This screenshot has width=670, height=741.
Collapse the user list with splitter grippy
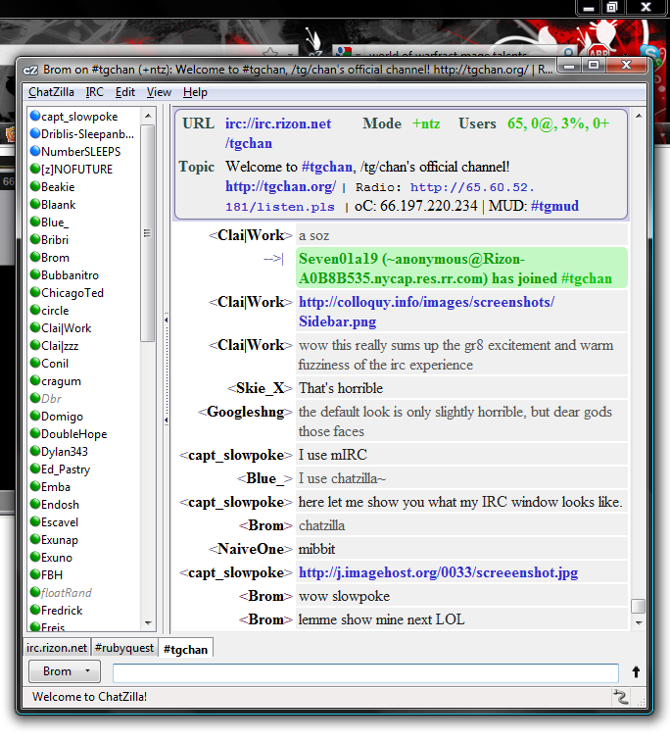(x=166, y=369)
